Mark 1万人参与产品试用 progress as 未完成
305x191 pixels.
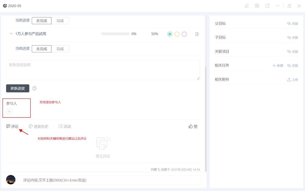41,49
